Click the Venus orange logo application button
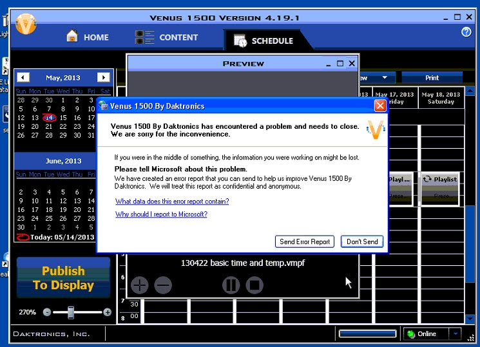The height and width of the screenshot is (347, 480). [x=26, y=24]
